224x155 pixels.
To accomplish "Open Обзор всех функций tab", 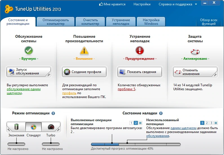I will tap(209, 22).
